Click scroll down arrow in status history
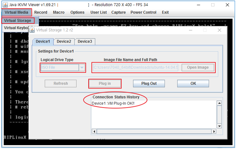244x150 pixels. [219, 126]
